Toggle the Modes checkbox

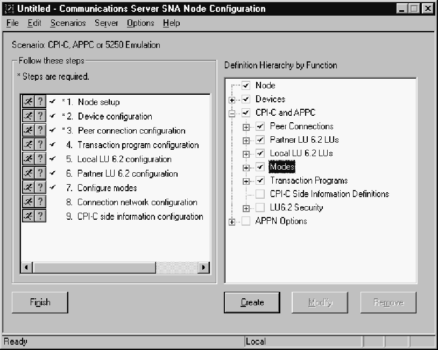260,167
